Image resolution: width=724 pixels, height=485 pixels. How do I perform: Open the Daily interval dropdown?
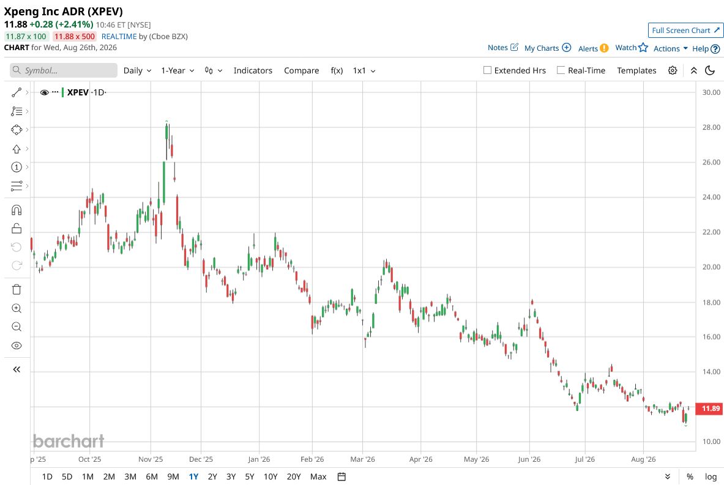(137, 70)
